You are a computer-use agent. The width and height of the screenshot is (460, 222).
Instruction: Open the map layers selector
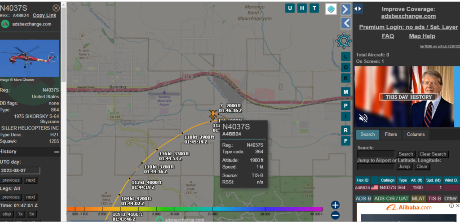point(331,9)
